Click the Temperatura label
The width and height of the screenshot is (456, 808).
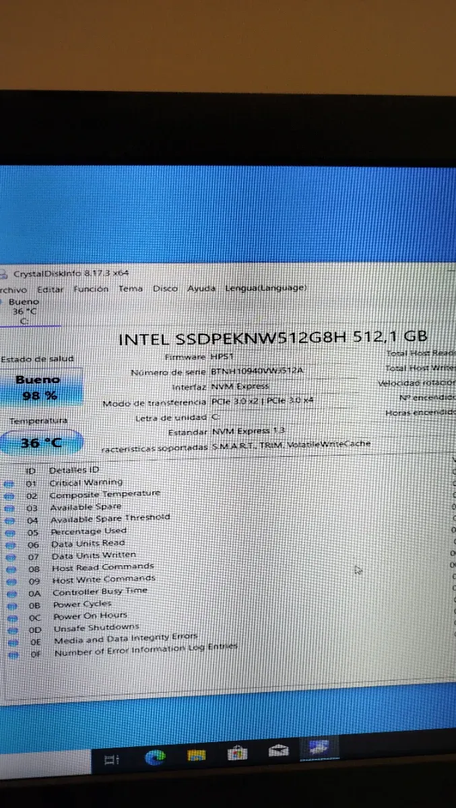(x=38, y=421)
